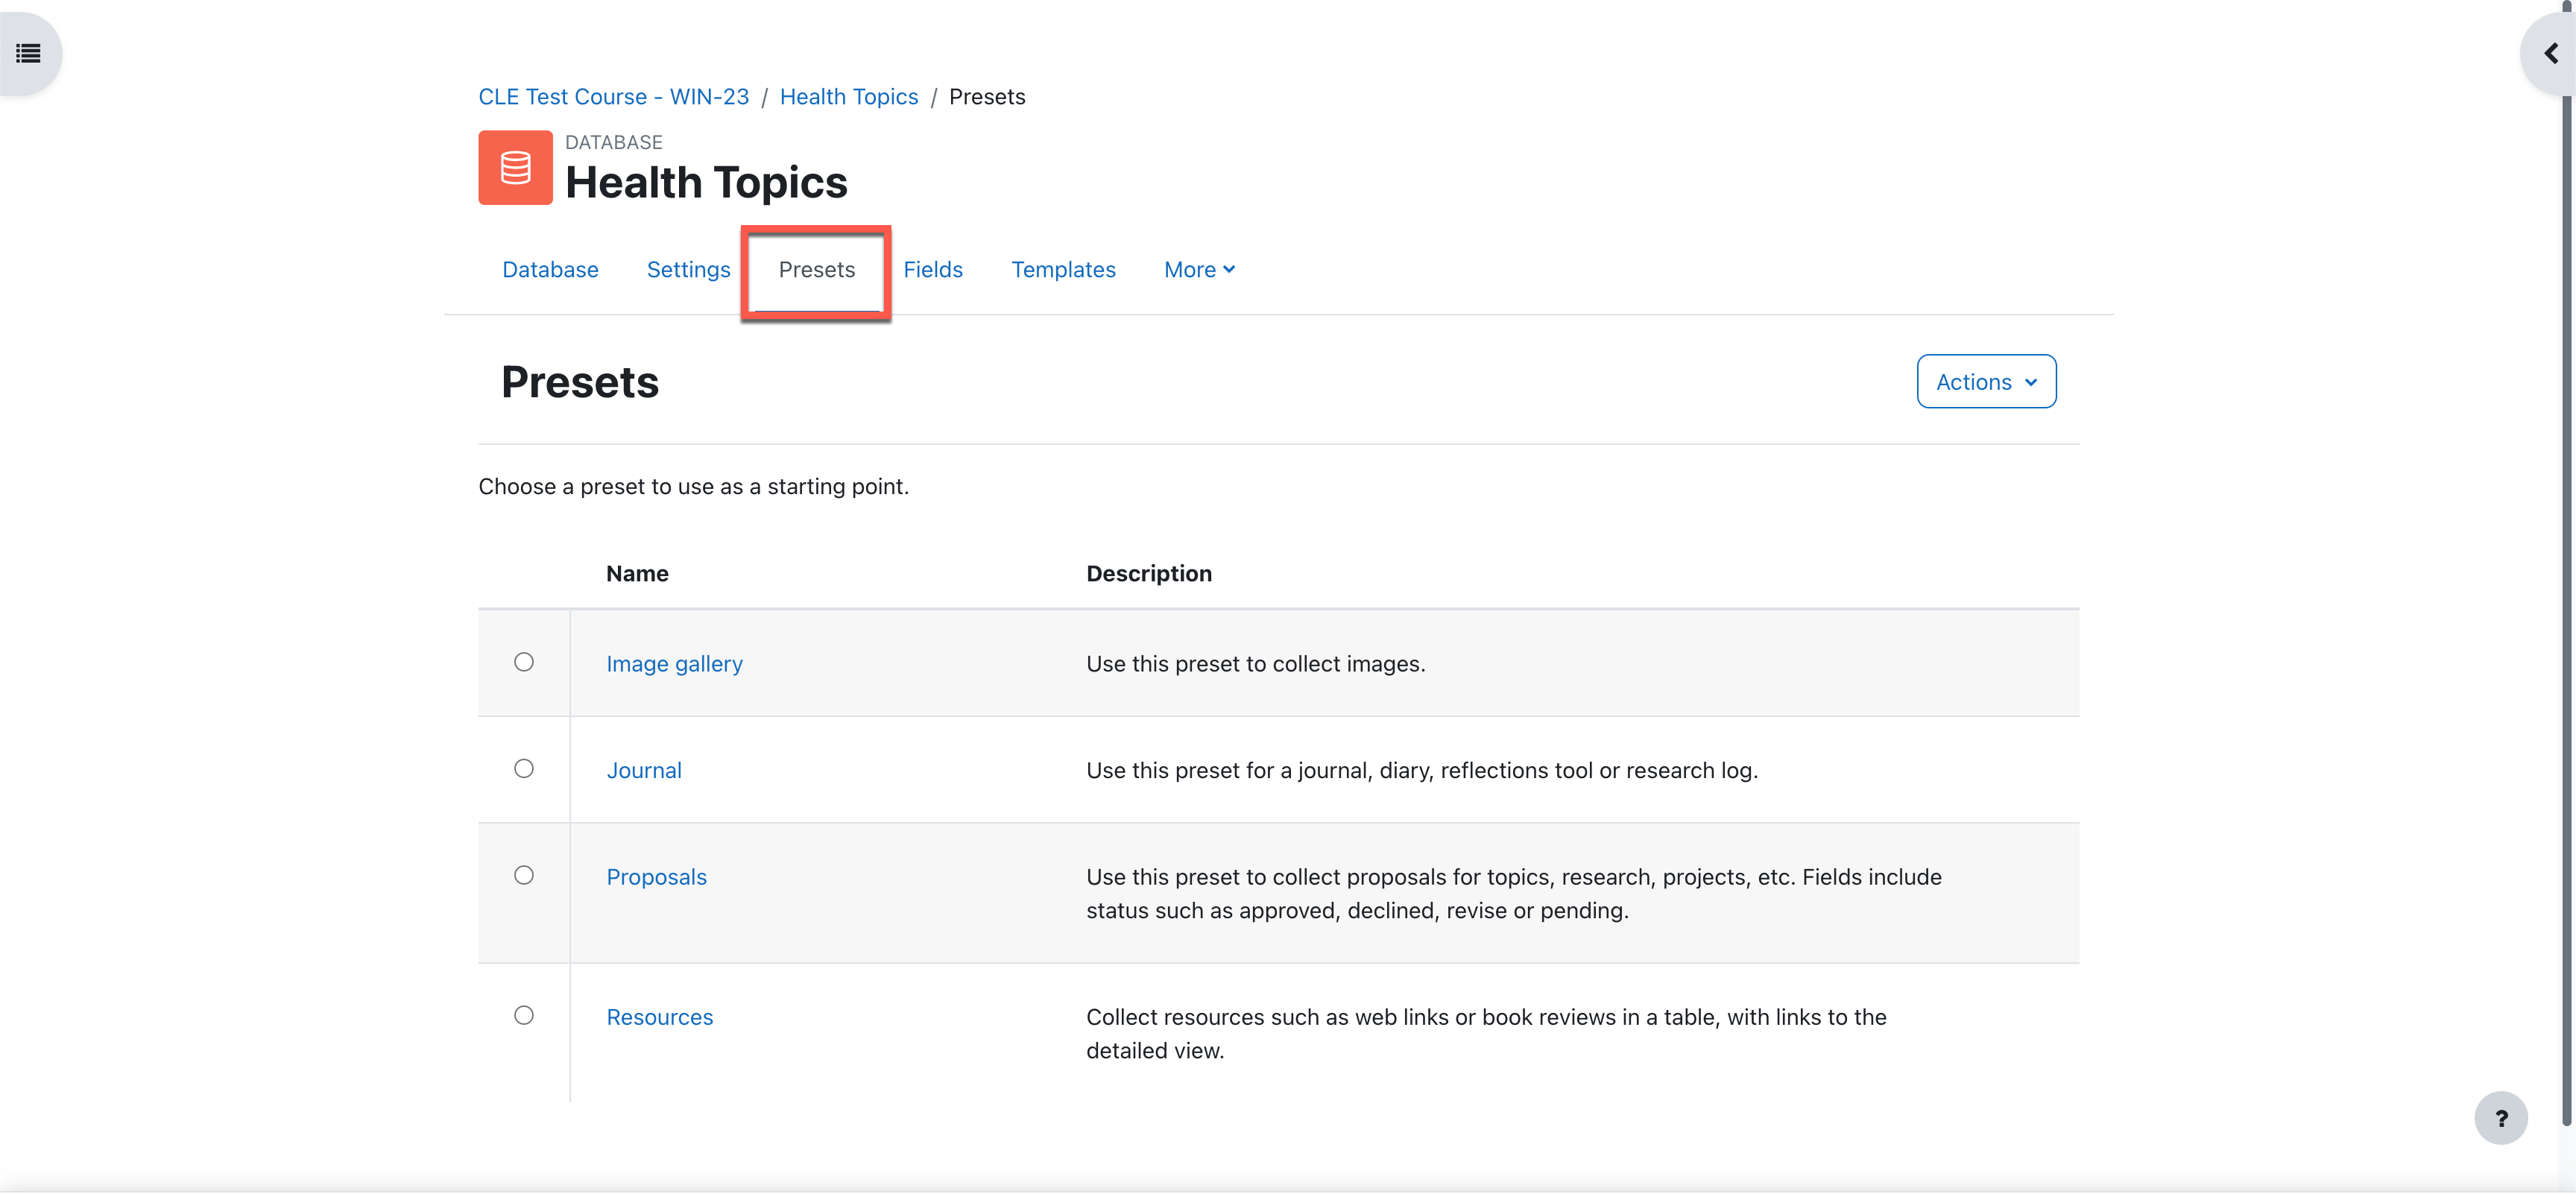Click the Health Topics database icon
This screenshot has height=1194, width=2576.
(x=515, y=167)
